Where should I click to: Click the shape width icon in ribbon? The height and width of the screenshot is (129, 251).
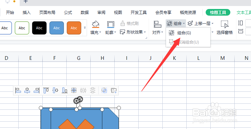pos(240,31)
